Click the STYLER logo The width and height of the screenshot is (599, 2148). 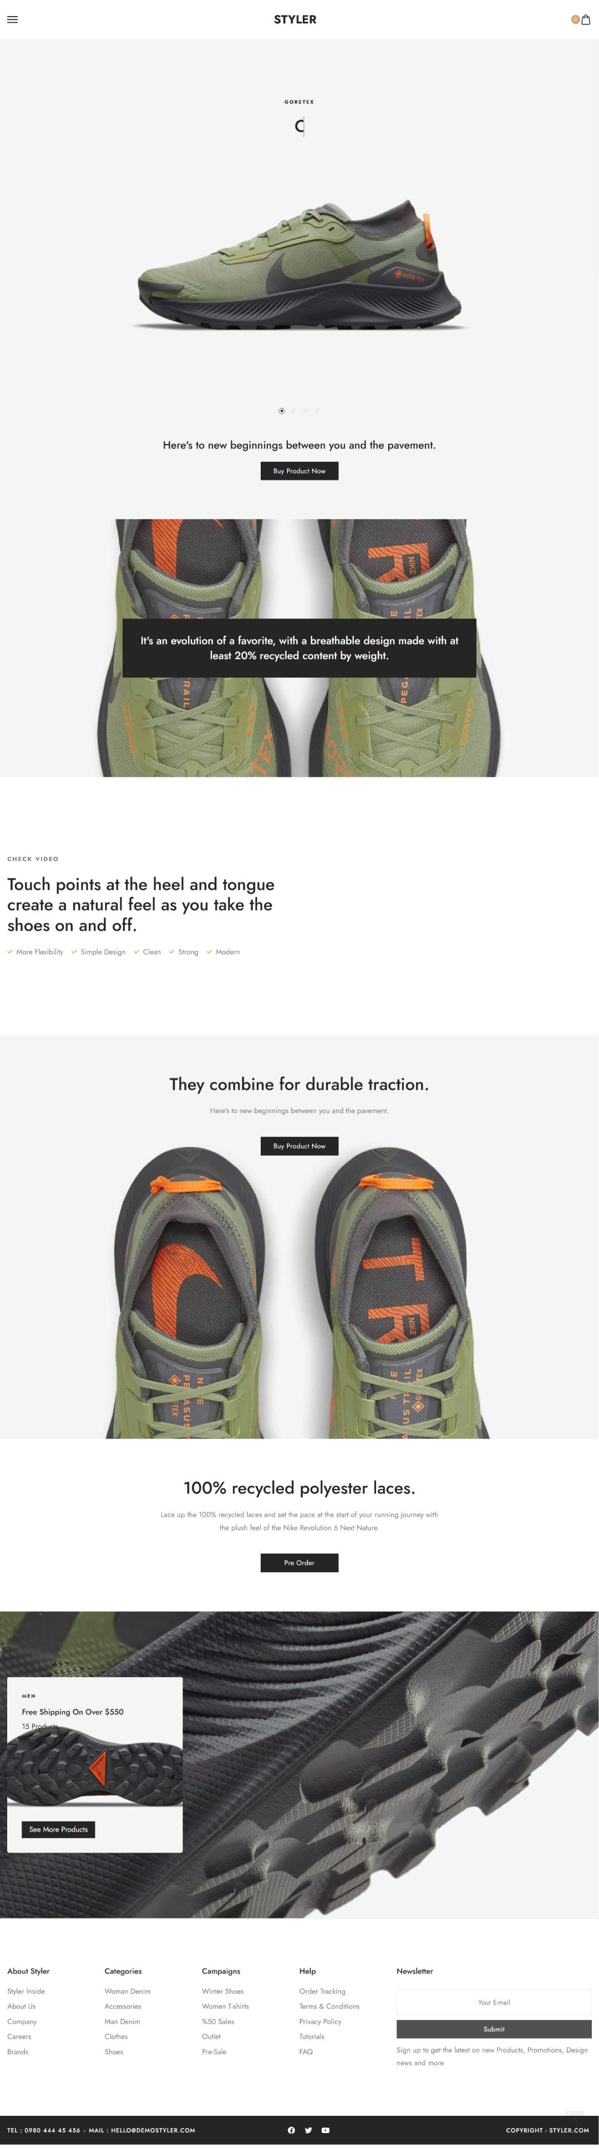[x=295, y=19]
